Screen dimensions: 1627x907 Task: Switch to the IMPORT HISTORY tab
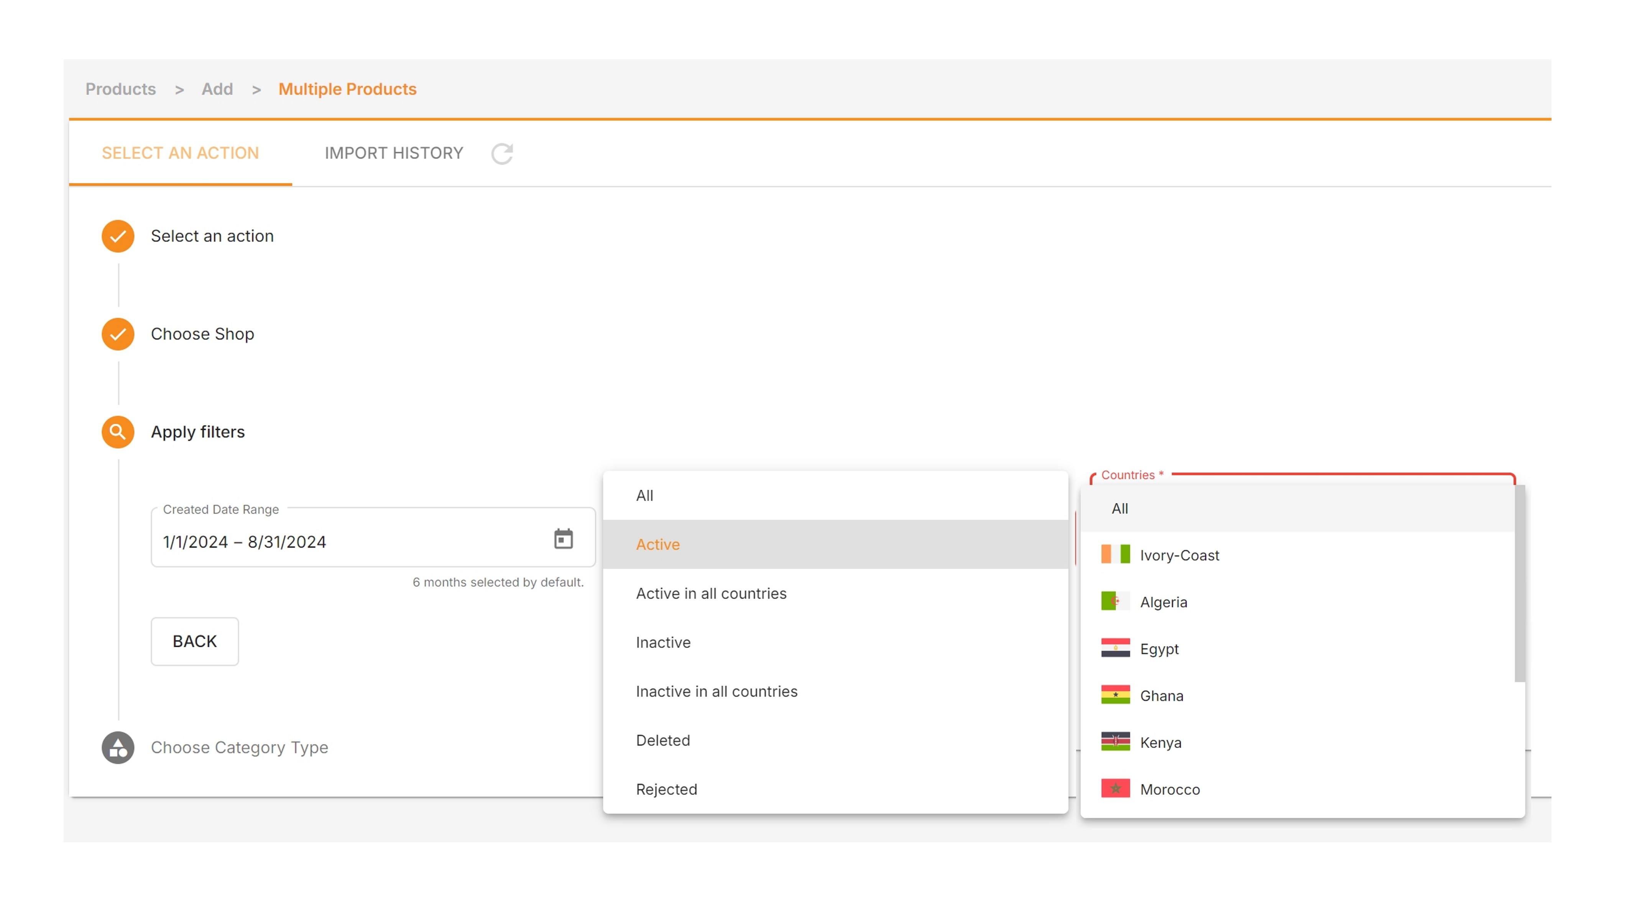click(393, 153)
